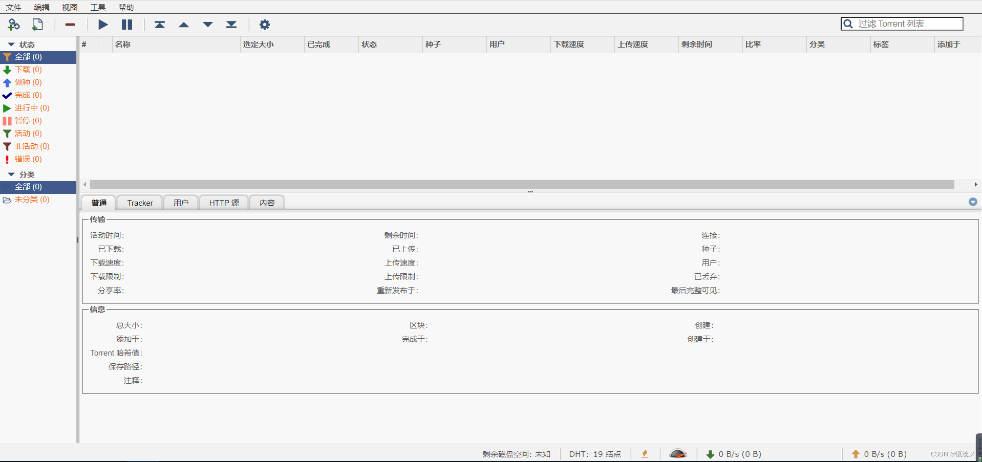This screenshot has height=462, width=982.
Task: Sort by the 剩余时间 column header
Action: 711,45
